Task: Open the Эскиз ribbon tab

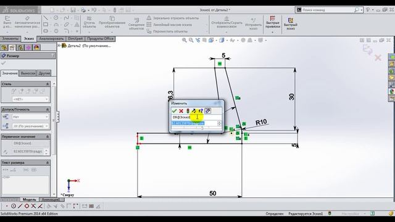Action: tap(29, 39)
